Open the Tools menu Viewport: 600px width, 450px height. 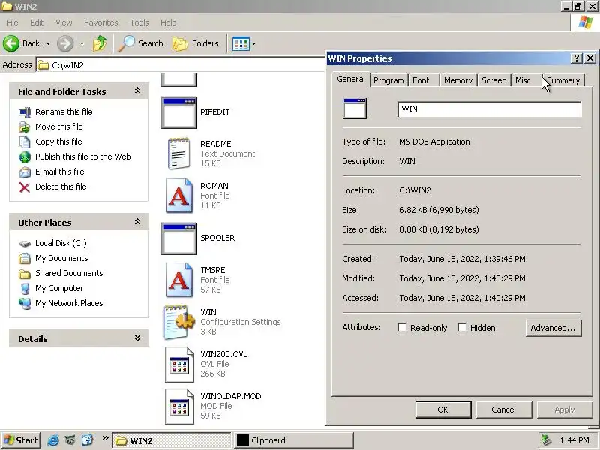[x=139, y=22]
